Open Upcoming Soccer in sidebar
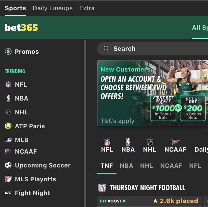The width and height of the screenshot is (208, 207). point(43,165)
